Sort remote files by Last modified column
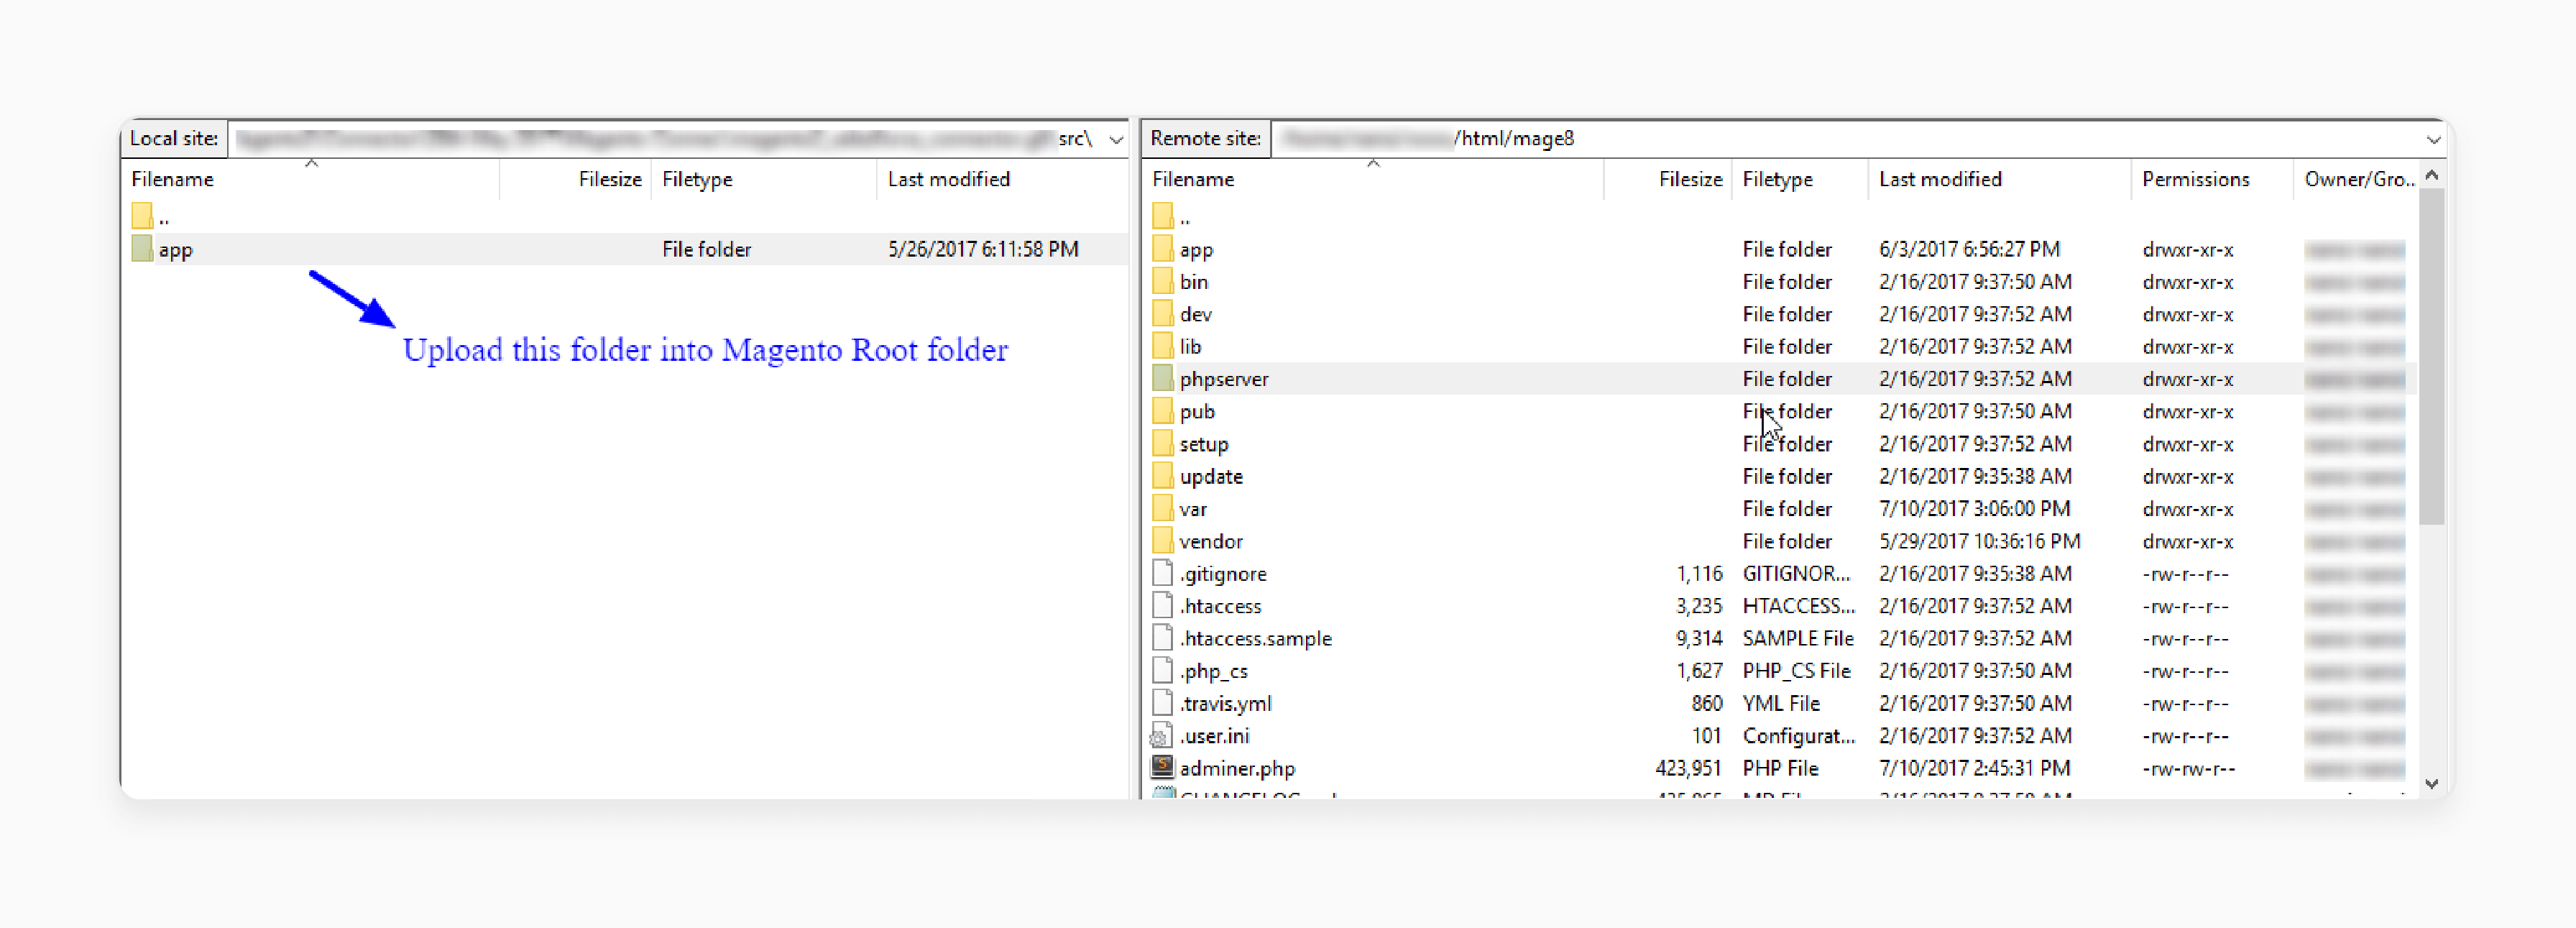Screen dimensions: 2576x928 (x=1940, y=179)
